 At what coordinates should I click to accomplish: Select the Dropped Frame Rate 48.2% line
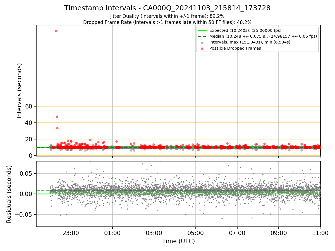167,22
